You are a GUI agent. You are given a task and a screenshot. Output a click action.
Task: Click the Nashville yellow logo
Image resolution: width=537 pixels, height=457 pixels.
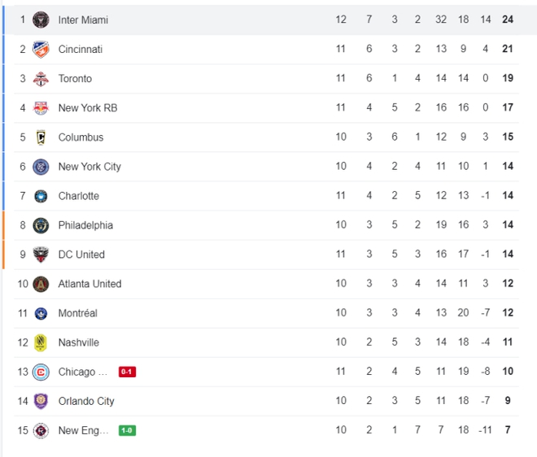coord(41,342)
